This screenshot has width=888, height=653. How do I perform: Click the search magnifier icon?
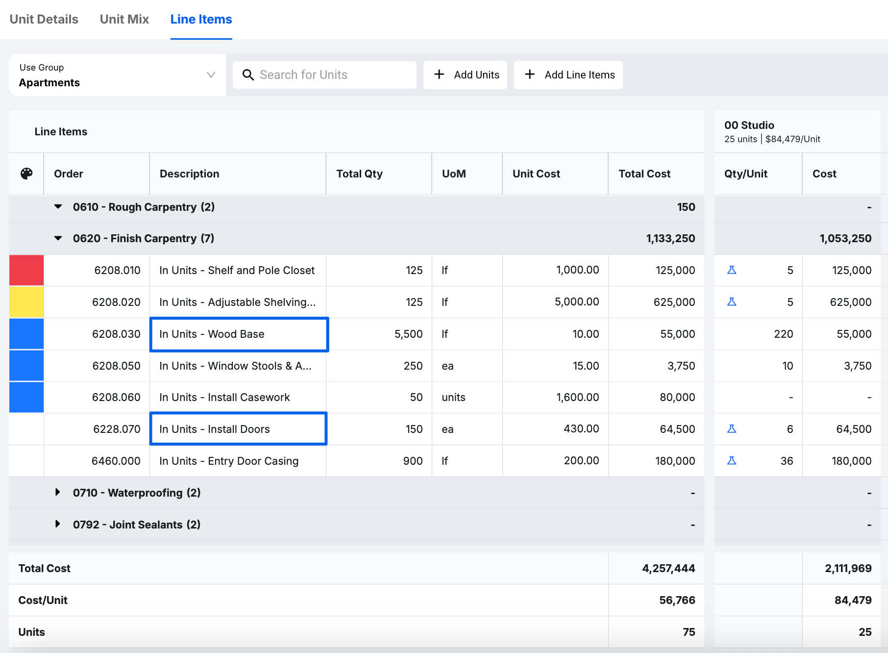click(248, 75)
